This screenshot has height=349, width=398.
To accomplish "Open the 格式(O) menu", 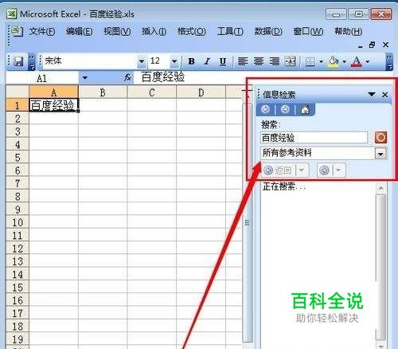I will pyautogui.click(x=191, y=32).
